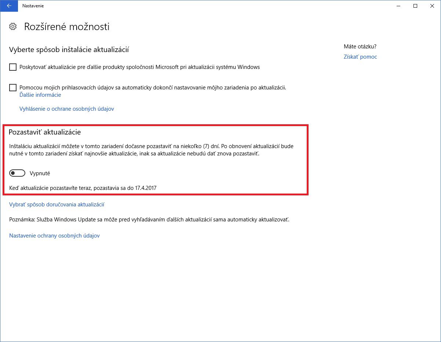Image resolution: width=441 pixels, height=342 pixels.
Task: Open Vybrať spôsob doručovania aktualizácií
Action: click(x=57, y=205)
